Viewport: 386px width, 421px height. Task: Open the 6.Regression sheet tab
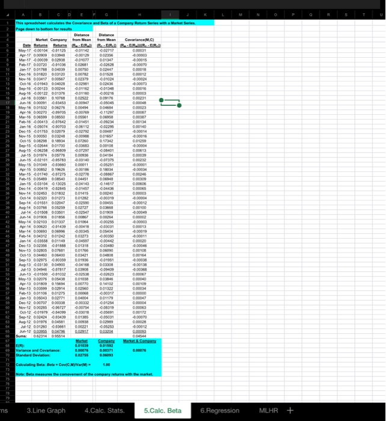[220, 411]
